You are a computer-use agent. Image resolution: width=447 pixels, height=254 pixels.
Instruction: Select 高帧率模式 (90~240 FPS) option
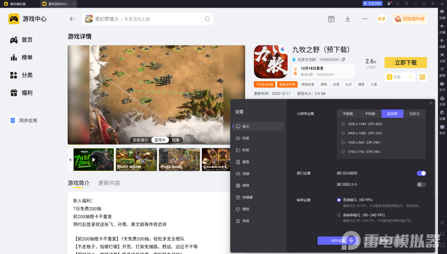(x=339, y=215)
